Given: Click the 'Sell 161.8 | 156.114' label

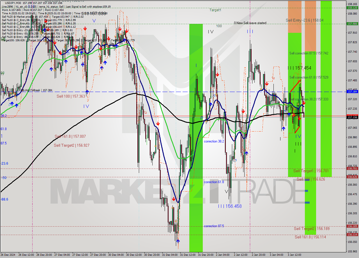Looking at the screenshot, I should [x=310, y=237].
